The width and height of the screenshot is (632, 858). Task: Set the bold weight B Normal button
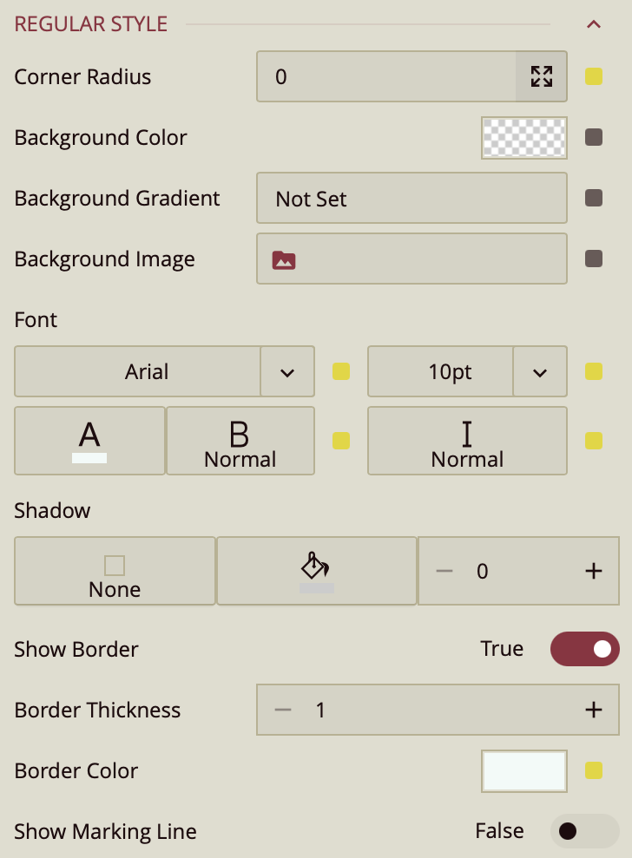(240, 441)
